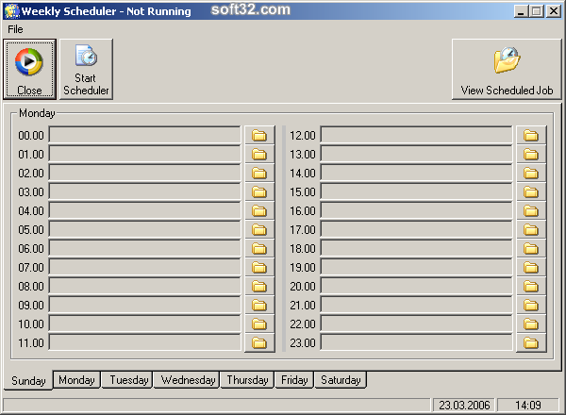Click the 11.00 job text field
Image resolution: width=566 pixels, height=415 pixels.
click(x=144, y=342)
